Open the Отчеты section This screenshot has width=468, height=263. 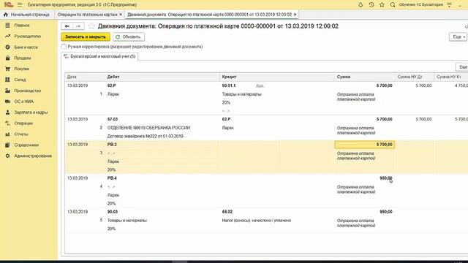pyautogui.click(x=21, y=134)
